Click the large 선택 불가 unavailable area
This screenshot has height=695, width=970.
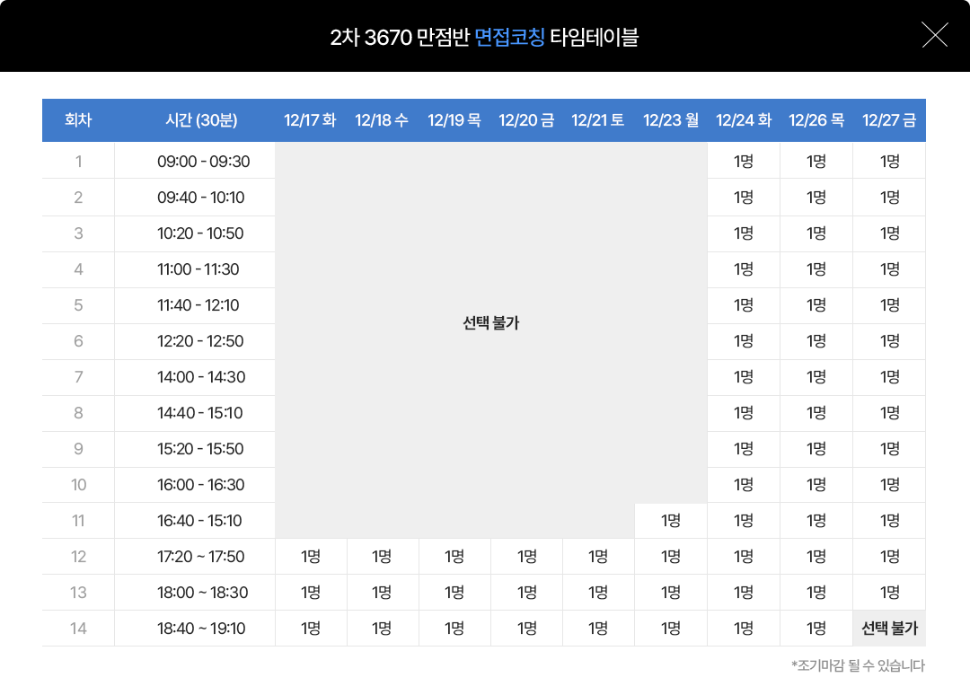[490, 323]
